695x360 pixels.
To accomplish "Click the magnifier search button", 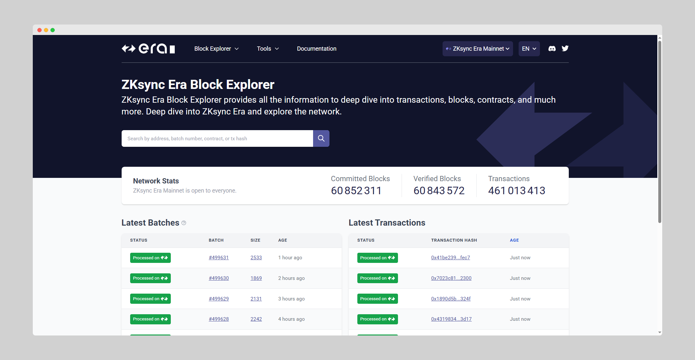I will (x=321, y=138).
